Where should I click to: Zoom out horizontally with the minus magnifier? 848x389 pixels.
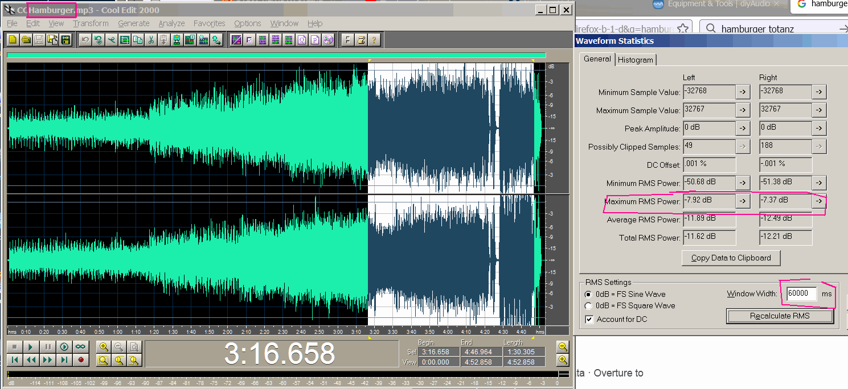pyautogui.click(x=118, y=346)
